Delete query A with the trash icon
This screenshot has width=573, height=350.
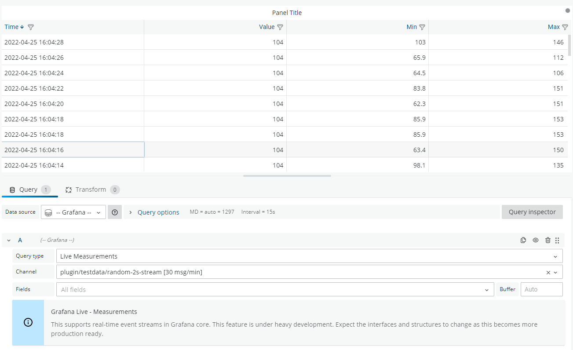point(547,240)
